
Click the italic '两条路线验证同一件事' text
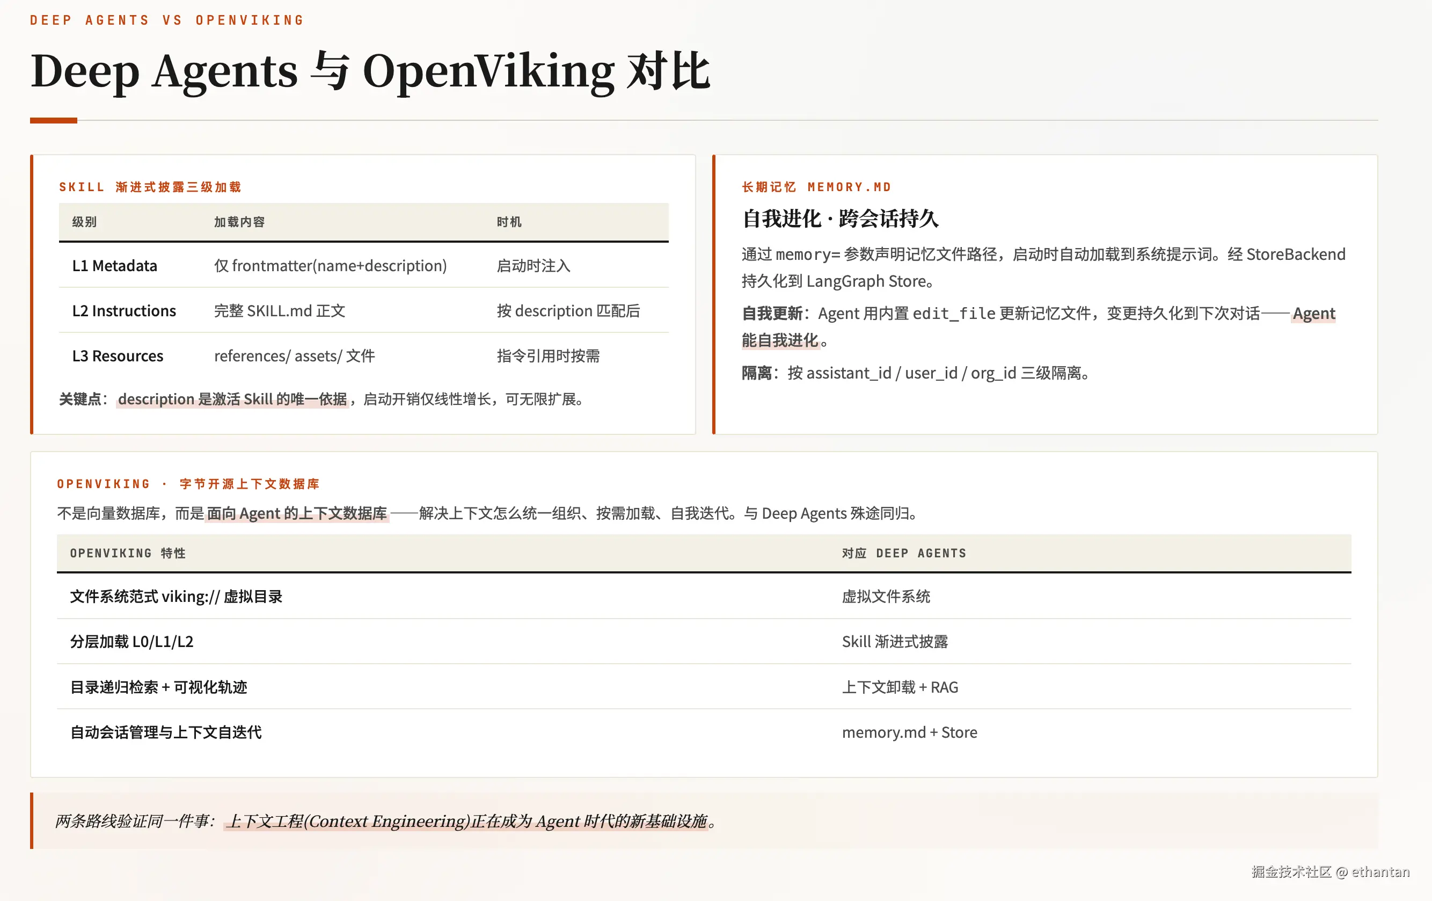pos(133,821)
